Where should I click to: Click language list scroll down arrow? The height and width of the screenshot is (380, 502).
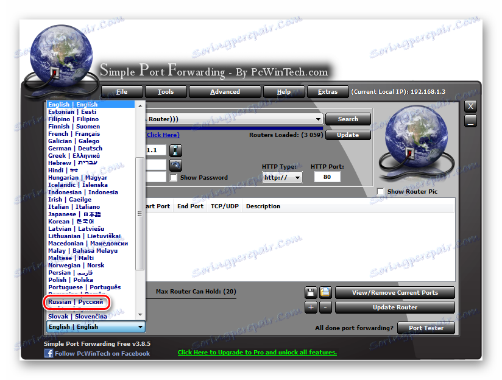point(140,315)
